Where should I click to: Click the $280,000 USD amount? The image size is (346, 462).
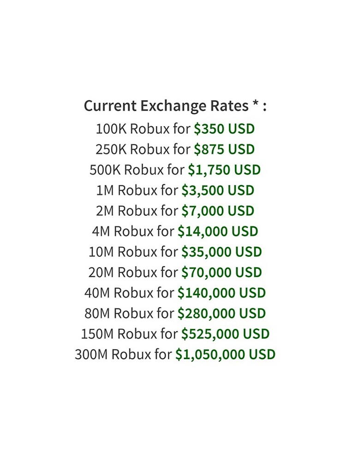click(221, 314)
